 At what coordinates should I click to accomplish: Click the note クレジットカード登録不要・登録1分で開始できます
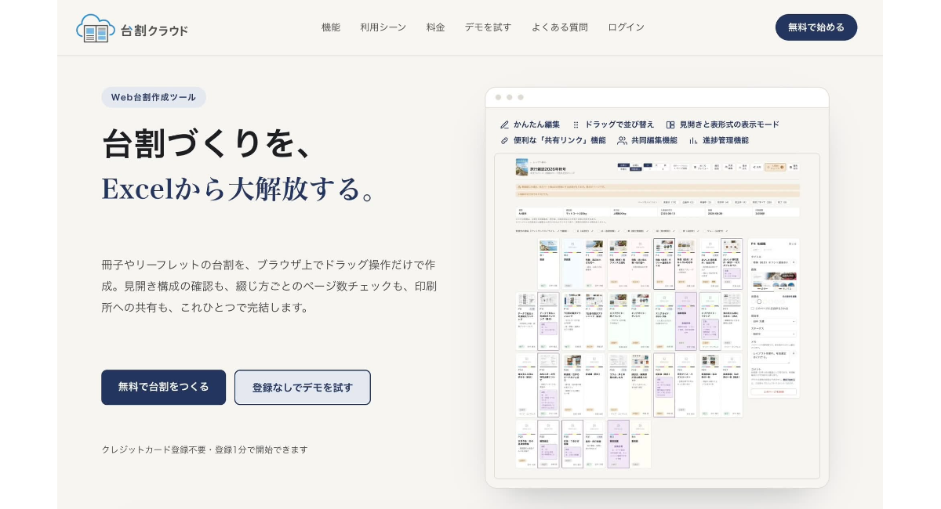tap(205, 449)
